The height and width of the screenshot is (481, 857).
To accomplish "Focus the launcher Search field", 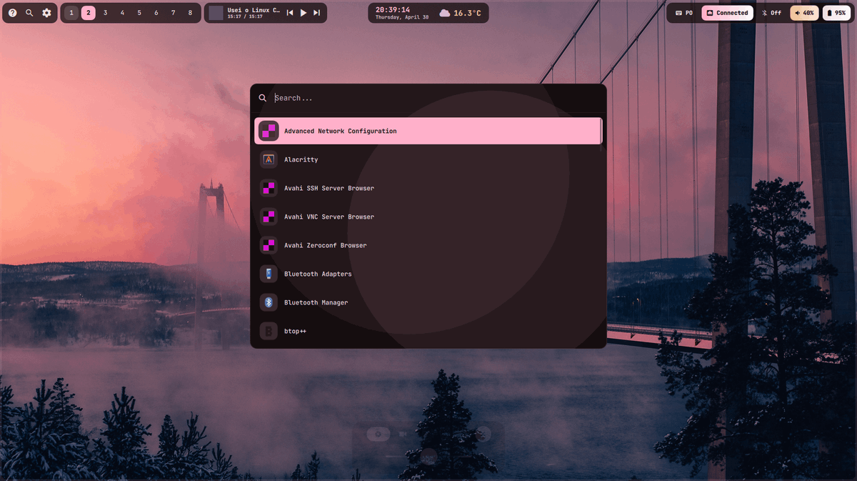I will point(436,98).
